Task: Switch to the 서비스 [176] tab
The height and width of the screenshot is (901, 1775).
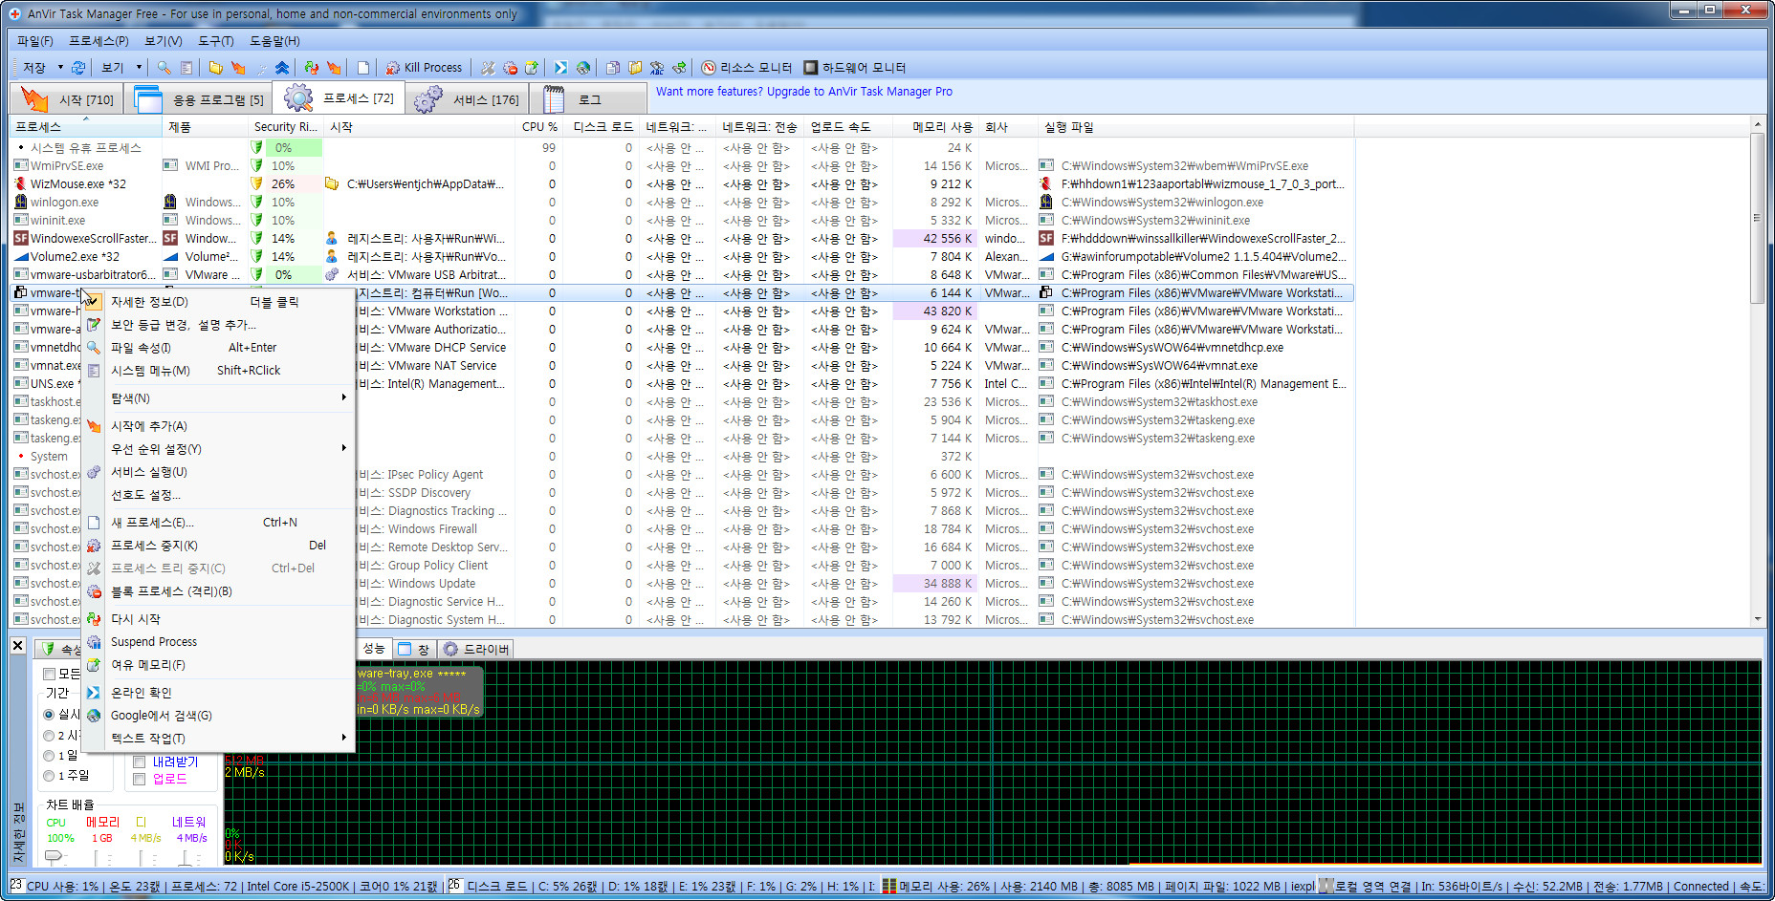Action: click(x=466, y=99)
